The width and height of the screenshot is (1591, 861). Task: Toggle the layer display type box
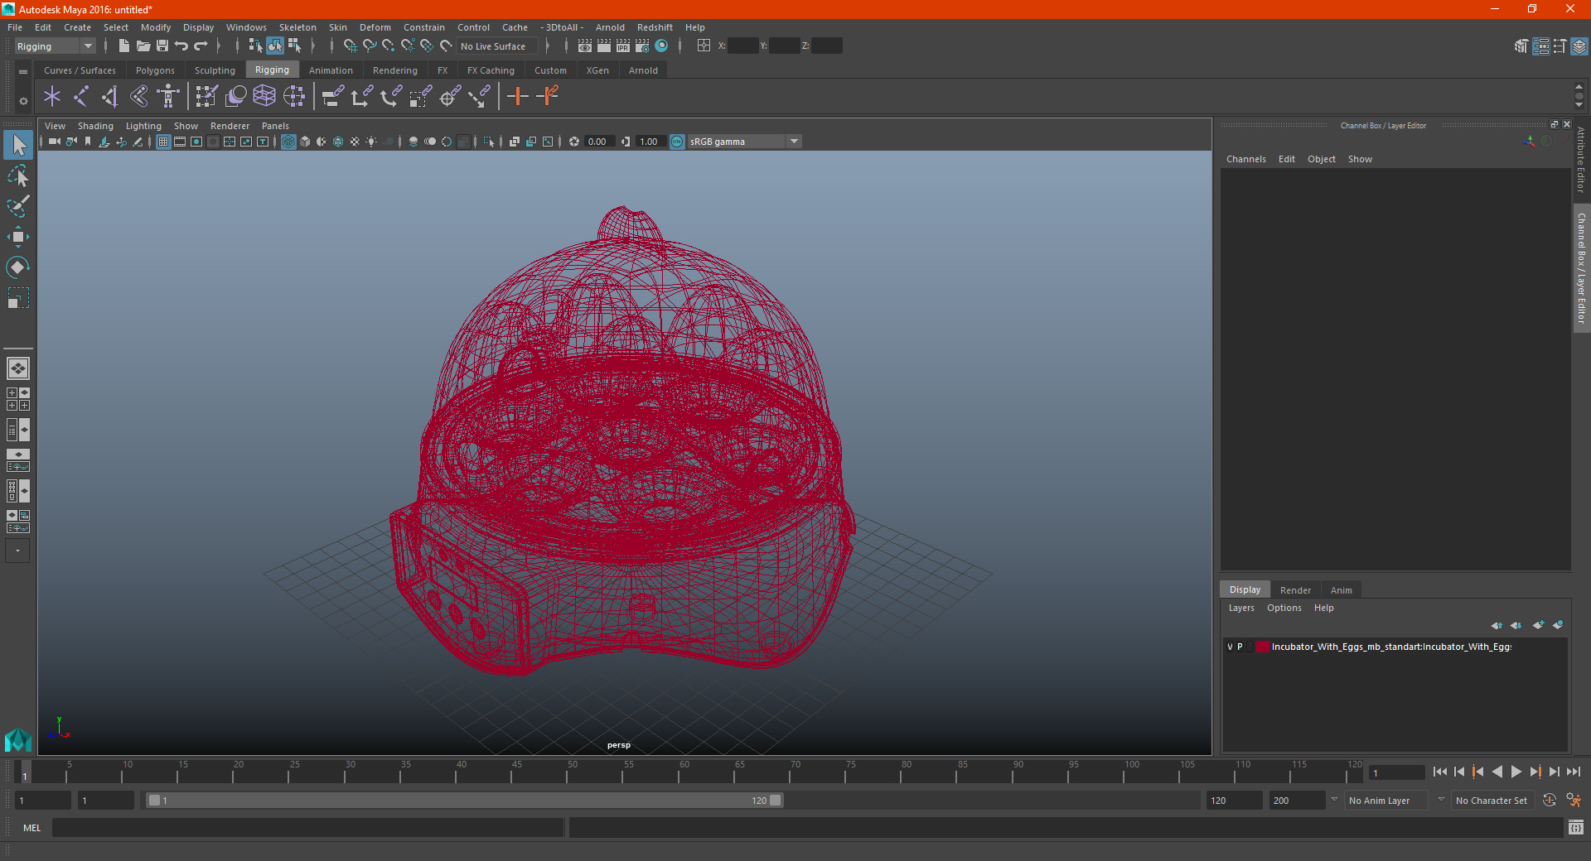[1250, 647]
